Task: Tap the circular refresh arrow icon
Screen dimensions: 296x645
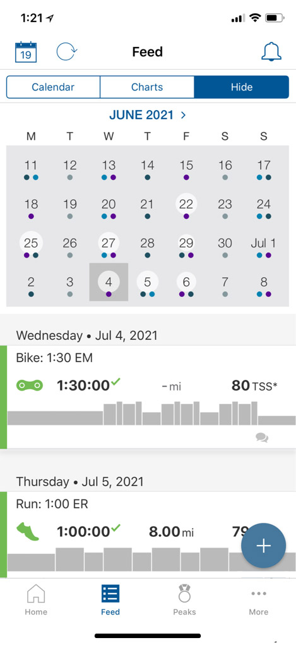Action: coord(66,53)
